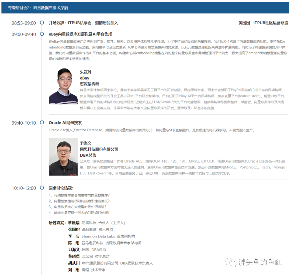The width and height of the screenshot is (291, 275).
Task: Click the company Shannon Data Labs
Action: coord(98,236)
